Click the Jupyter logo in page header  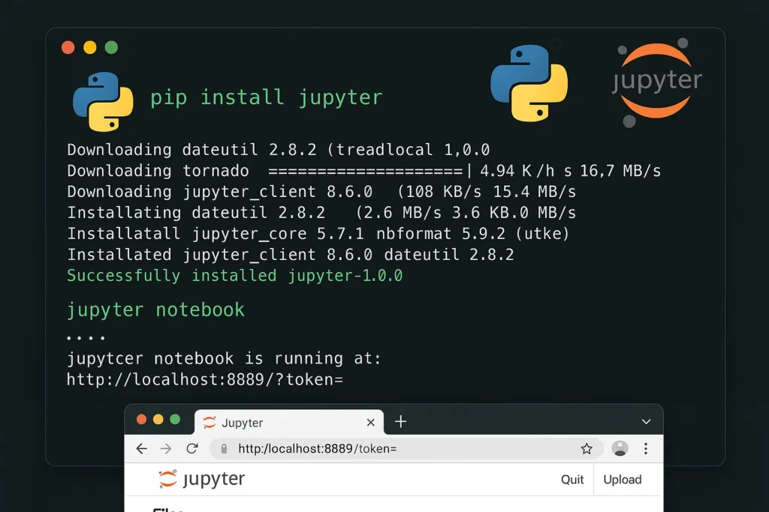pos(202,479)
